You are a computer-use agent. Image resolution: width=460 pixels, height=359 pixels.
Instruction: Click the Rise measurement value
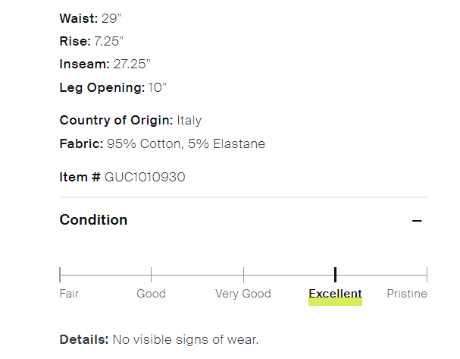pos(108,40)
